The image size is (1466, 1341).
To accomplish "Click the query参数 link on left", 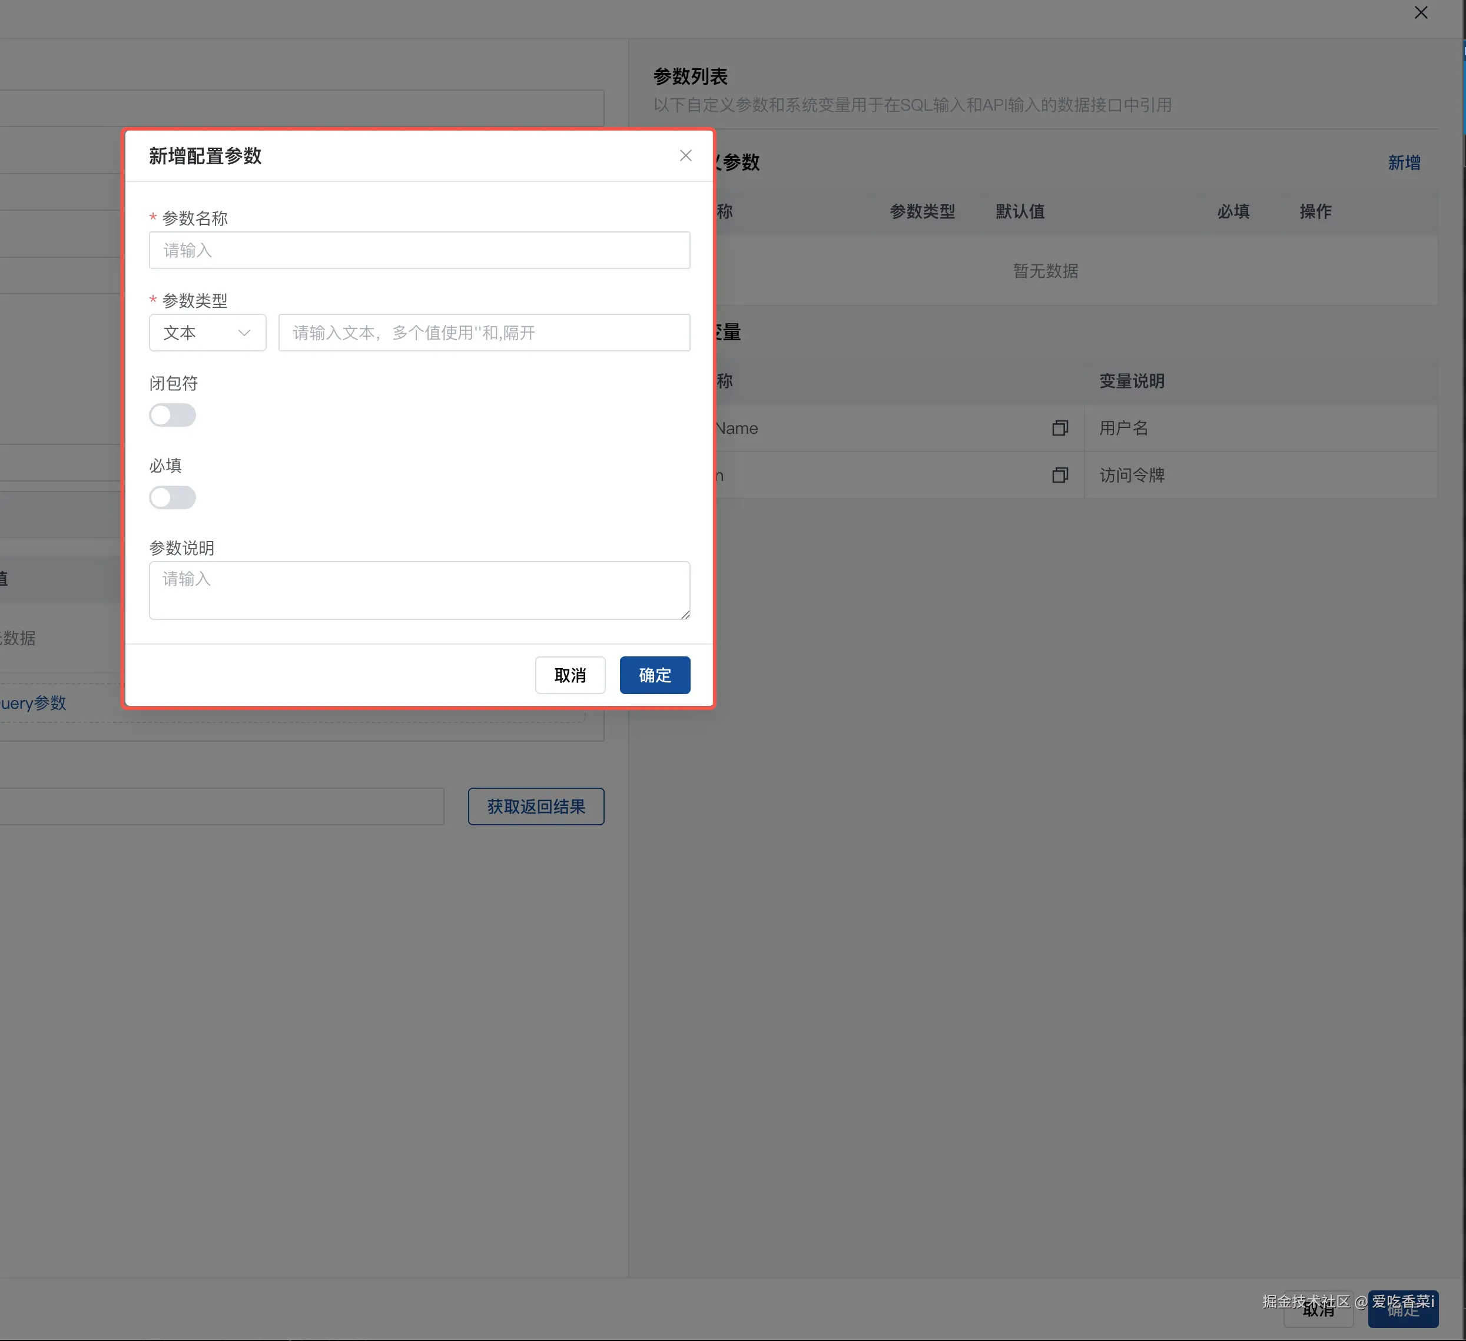I will [34, 703].
